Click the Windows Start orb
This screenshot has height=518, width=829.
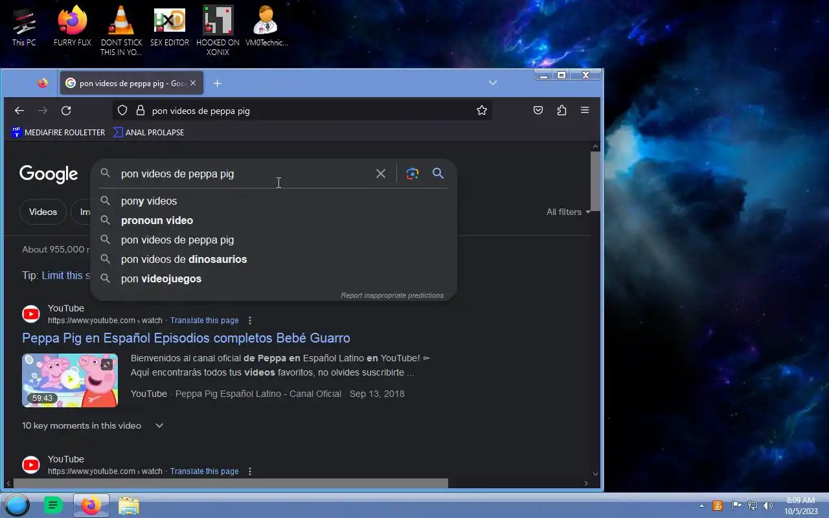17,505
